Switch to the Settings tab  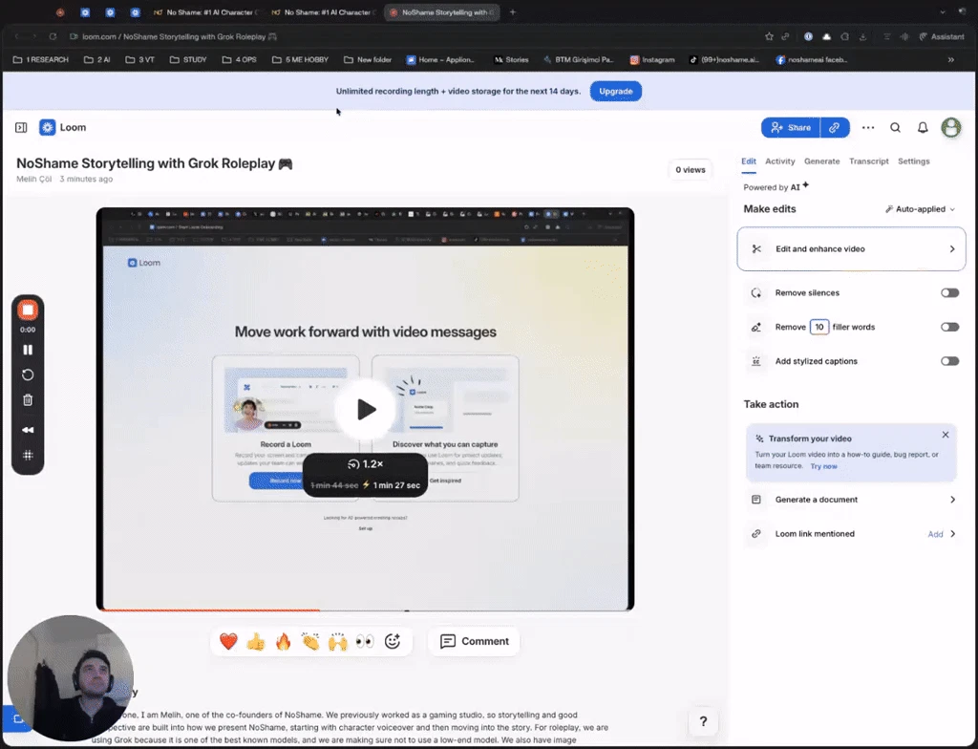coord(914,161)
